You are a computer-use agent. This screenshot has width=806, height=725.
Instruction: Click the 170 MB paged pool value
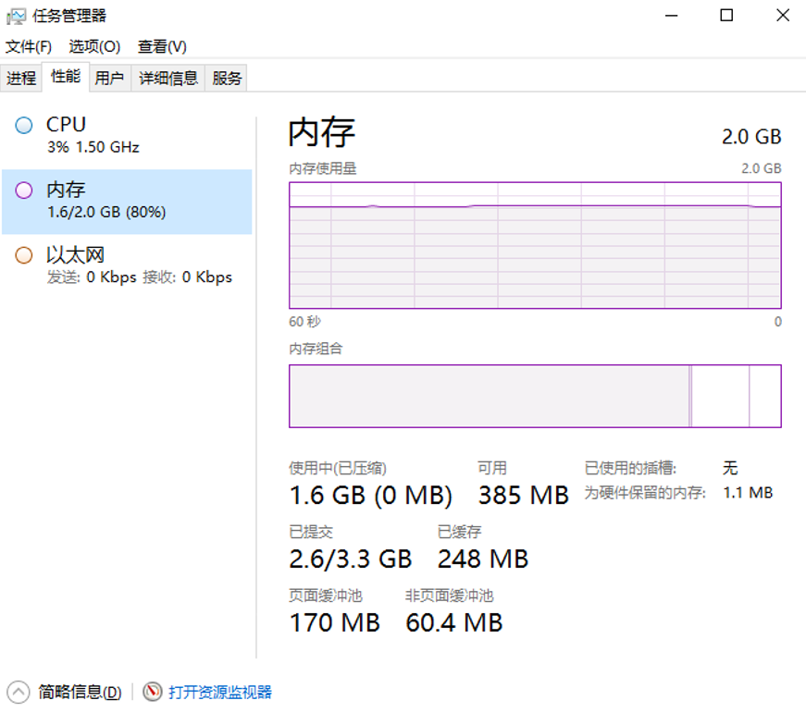click(x=335, y=622)
